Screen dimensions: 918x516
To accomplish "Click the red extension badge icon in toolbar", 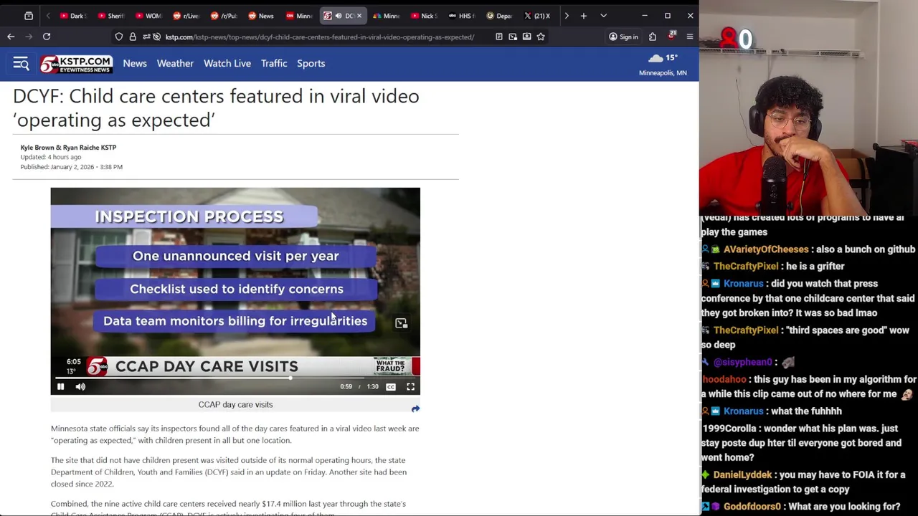I will (x=672, y=35).
